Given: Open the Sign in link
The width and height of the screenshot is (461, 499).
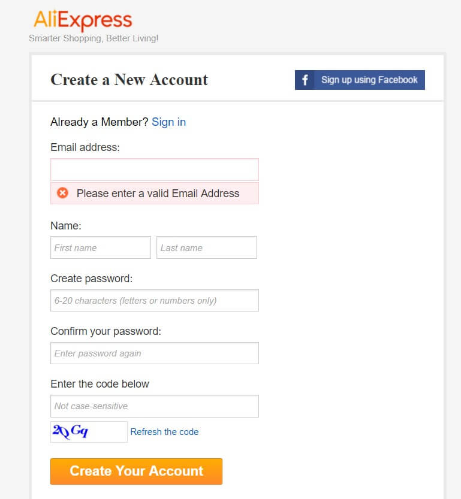Looking at the screenshot, I should 168,122.
